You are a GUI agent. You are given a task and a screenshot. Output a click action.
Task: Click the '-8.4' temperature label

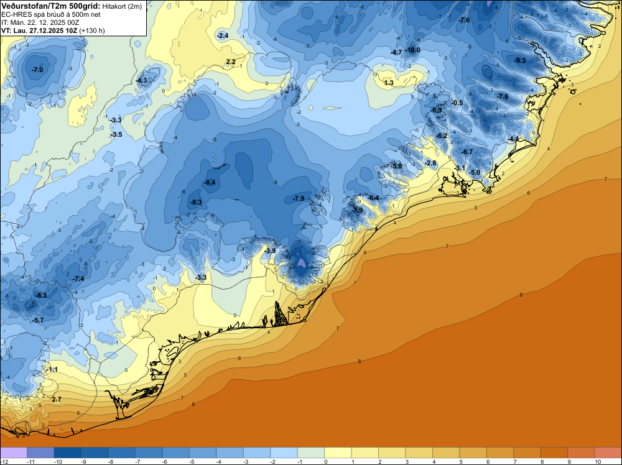click(210, 182)
